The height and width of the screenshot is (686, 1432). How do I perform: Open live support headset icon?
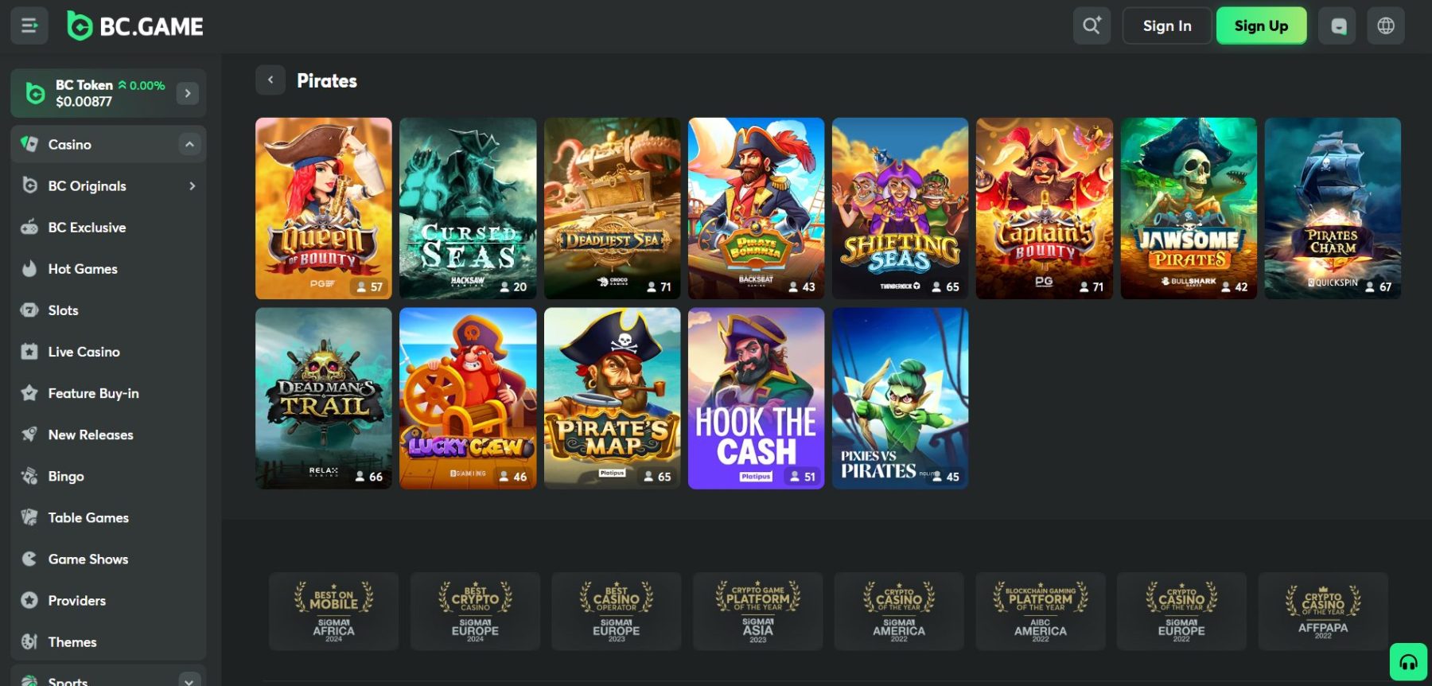coord(1408,662)
